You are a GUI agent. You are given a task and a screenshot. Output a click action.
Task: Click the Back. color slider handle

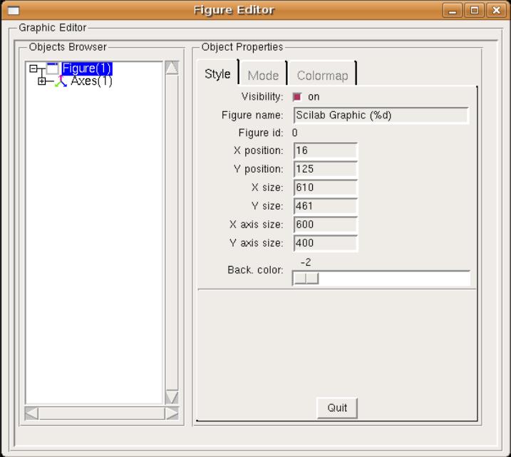306,279
